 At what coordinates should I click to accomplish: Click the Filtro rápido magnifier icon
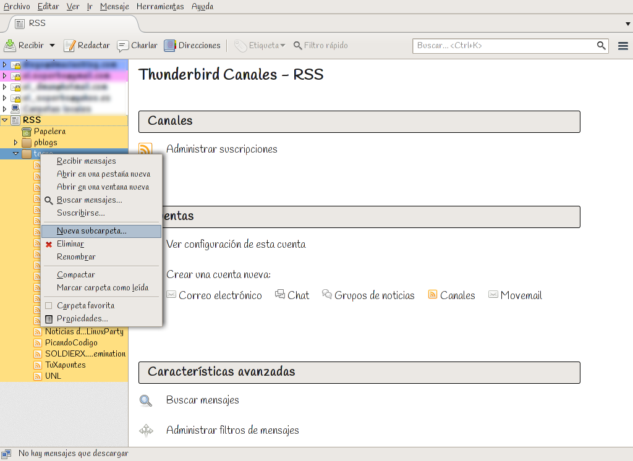point(297,46)
